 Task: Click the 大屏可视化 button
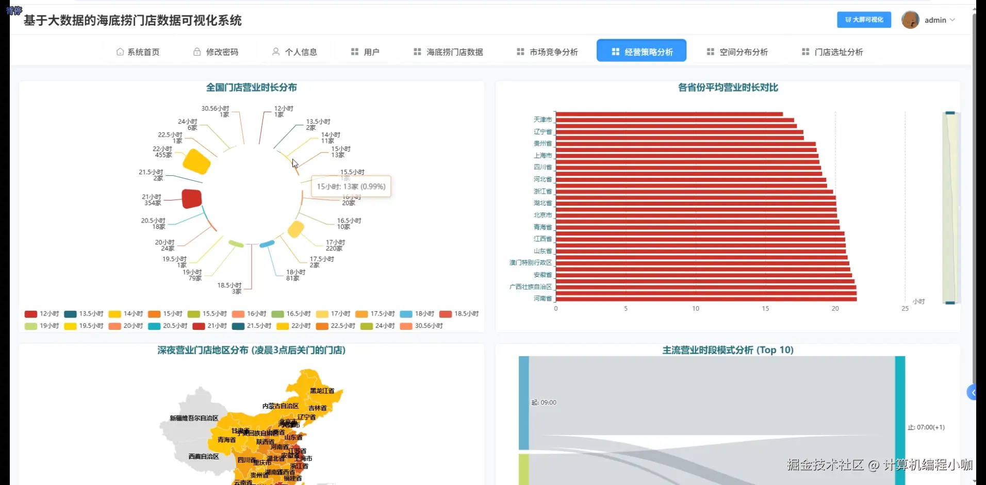click(x=863, y=20)
